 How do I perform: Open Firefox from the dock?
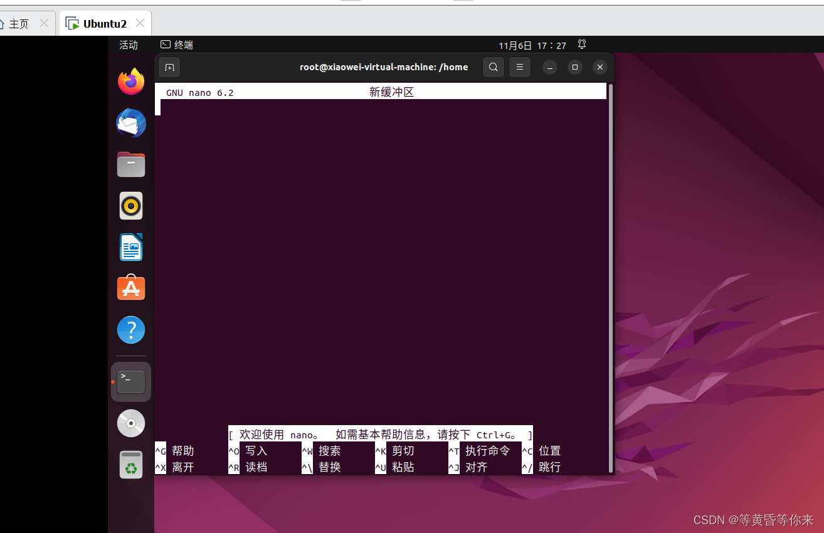(x=130, y=82)
